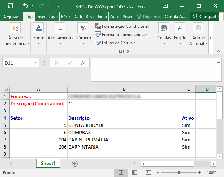Collapse the ribbon with the chevron

click(x=218, y=51)
